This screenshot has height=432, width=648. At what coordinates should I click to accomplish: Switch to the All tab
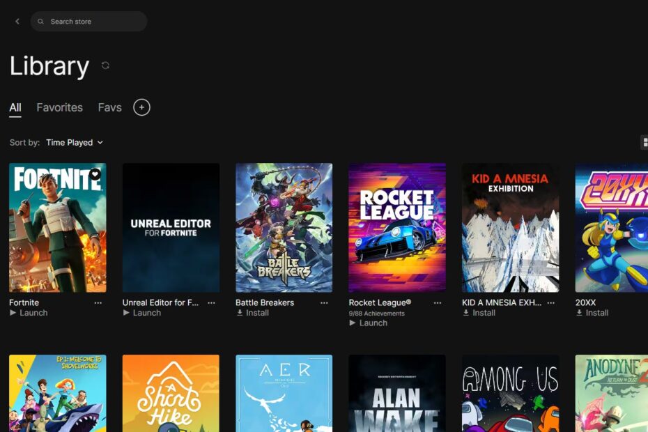click(15, 107)
